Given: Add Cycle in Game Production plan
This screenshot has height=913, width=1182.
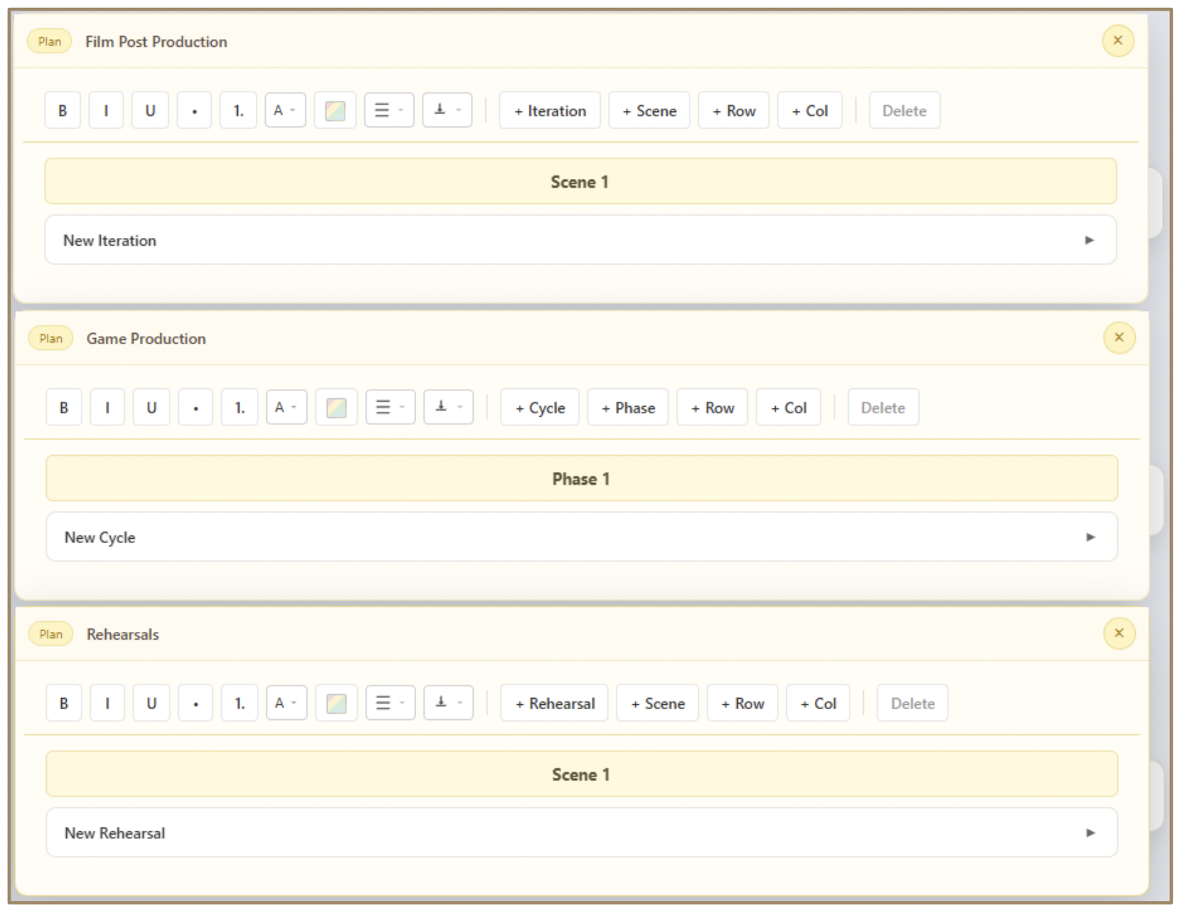Looking at the screenshot, I should (540, 408).
